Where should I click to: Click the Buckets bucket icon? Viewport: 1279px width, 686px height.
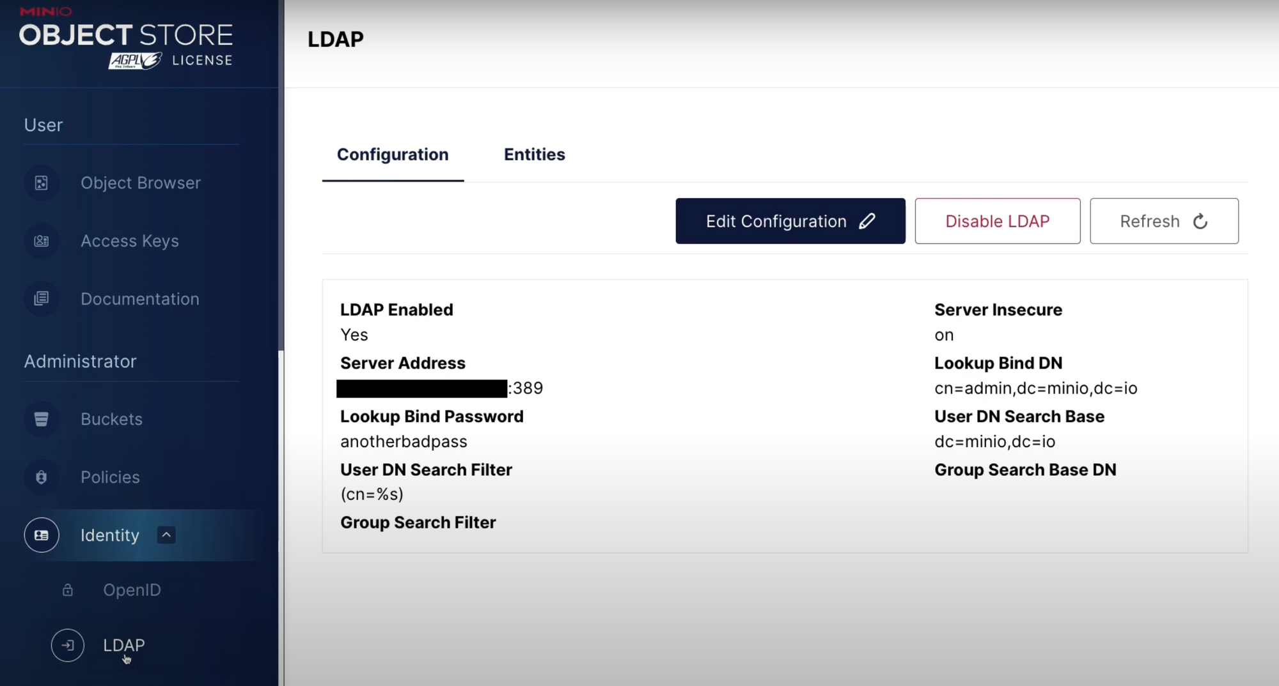point(42,420)
